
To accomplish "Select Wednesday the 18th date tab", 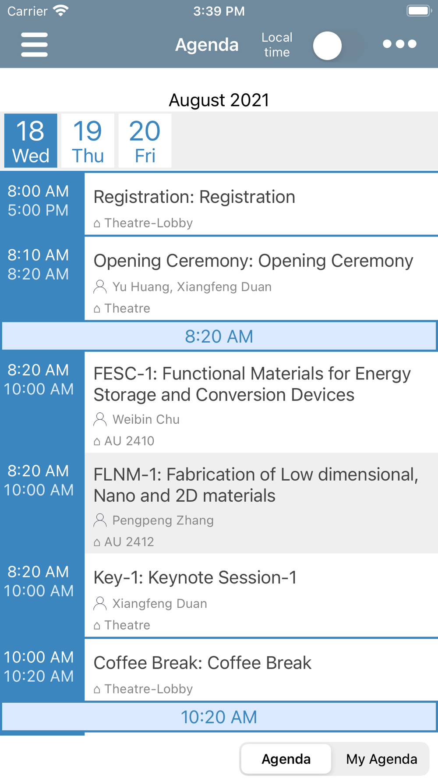I will point(31,141).
